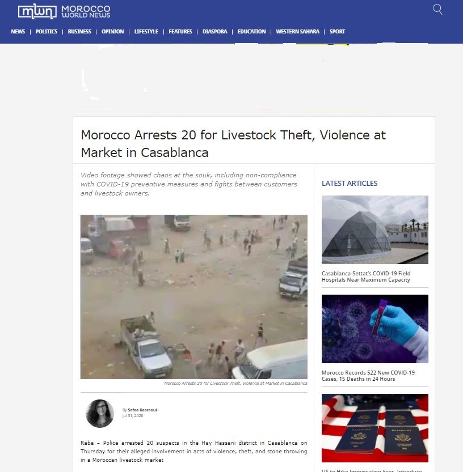
Task: Open the search magnifier icon
Action: click(437, 9)
